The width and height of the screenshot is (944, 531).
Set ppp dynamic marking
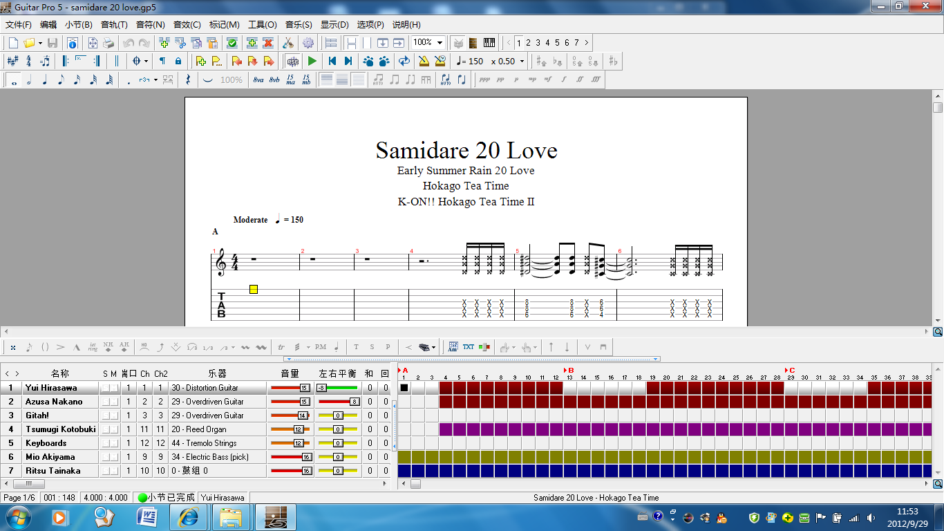coord(484,80)
